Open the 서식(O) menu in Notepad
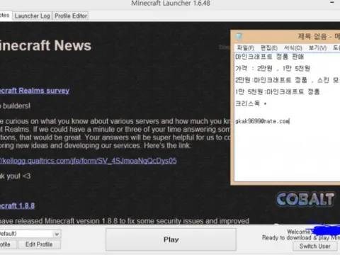The image size is (340, 255). point(293,48)
